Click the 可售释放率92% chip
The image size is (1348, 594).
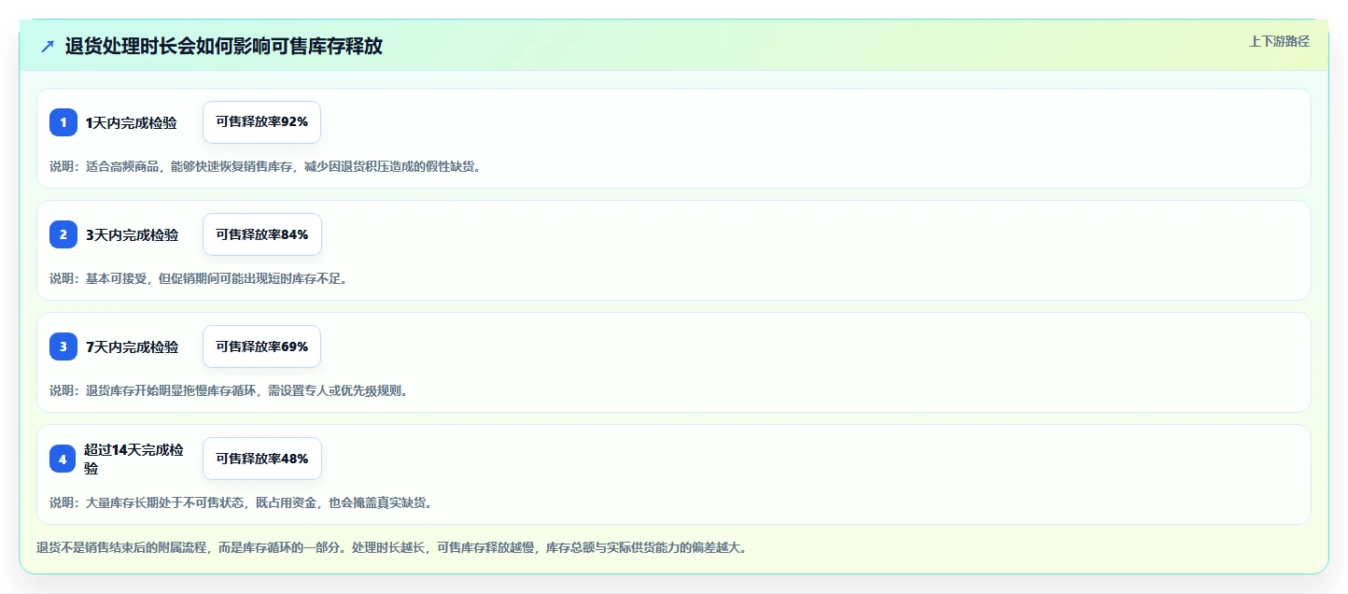[x=261, y=122]
